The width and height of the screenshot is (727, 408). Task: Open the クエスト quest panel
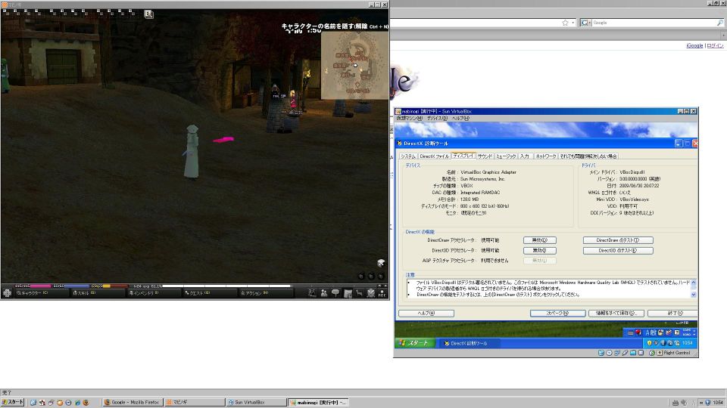coord(199,292)
